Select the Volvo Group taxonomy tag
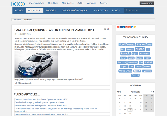 [x=125, y=71]
